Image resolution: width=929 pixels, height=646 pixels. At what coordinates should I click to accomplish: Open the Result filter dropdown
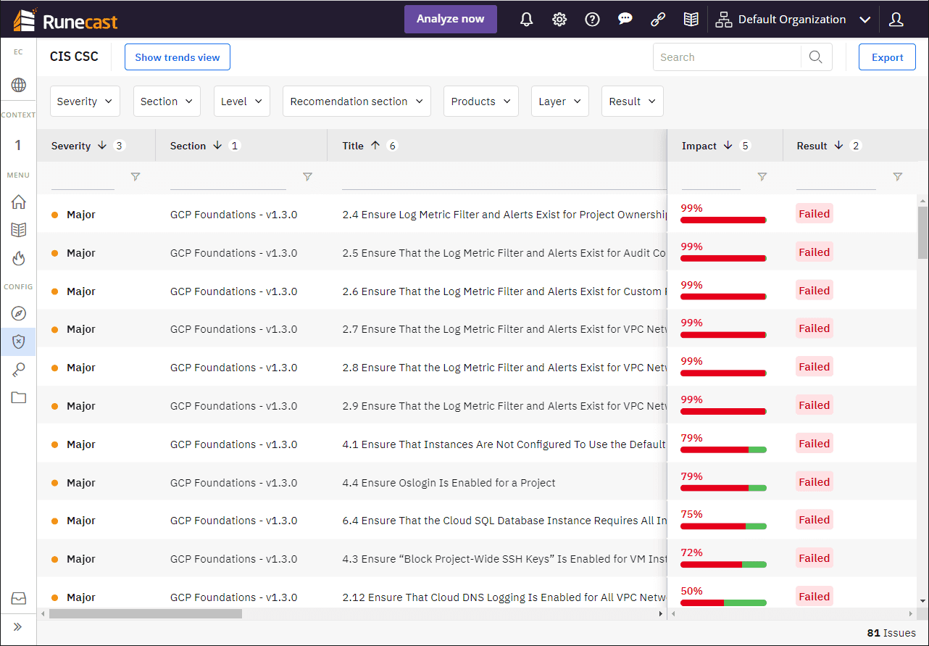633,102
